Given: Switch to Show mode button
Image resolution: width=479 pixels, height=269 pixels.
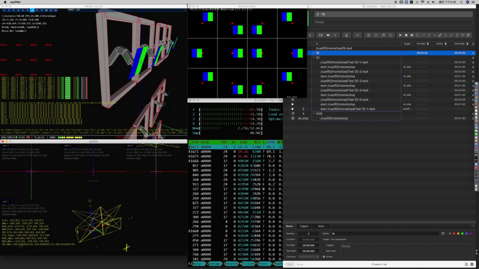Looking at the screenshot, I should click(x=300, y=264).
